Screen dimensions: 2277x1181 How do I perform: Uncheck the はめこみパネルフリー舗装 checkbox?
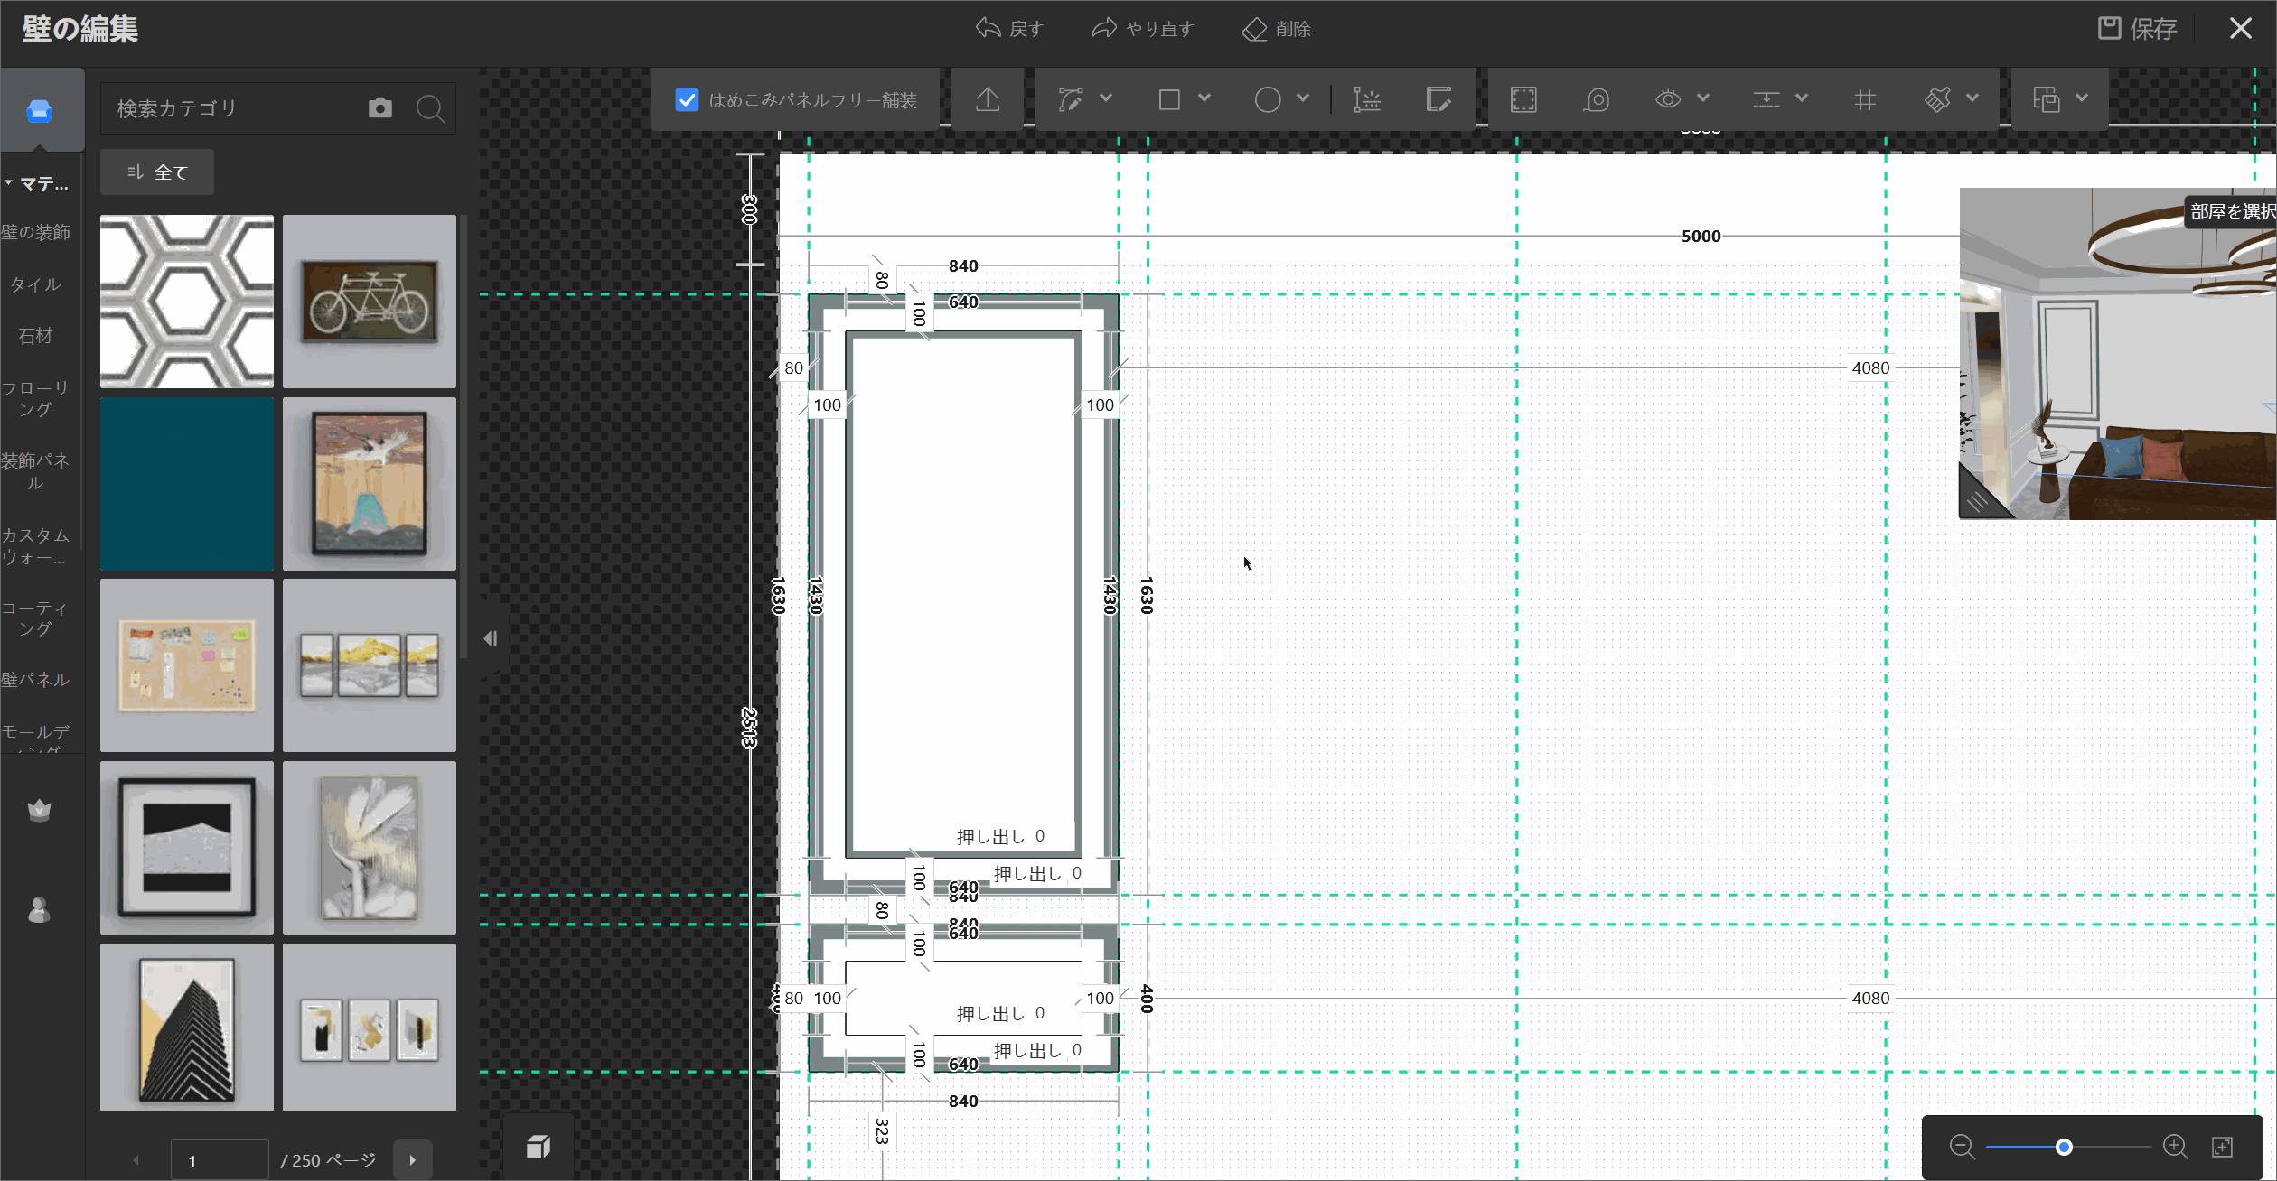[x=687, y=99]
